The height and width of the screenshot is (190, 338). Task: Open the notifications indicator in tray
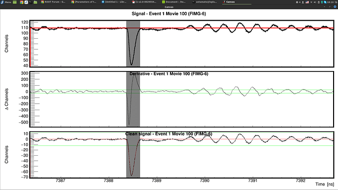point(298,2)
